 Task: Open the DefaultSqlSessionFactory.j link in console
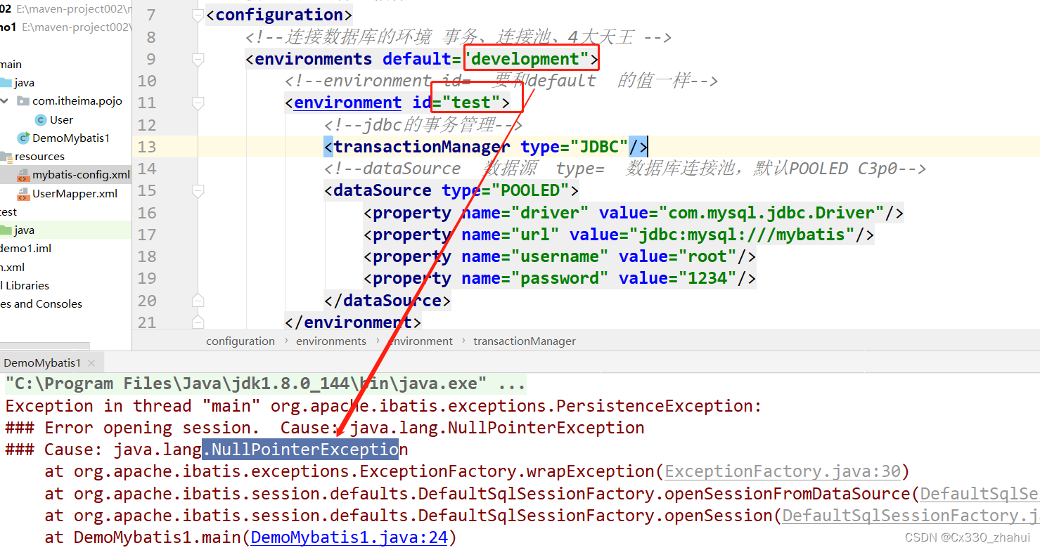coord(911,516)
